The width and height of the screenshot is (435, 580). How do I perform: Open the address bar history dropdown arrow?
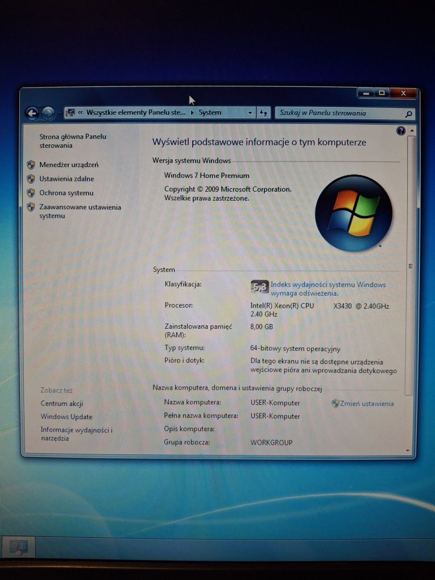pyautogui.click(x=250, y=113)
